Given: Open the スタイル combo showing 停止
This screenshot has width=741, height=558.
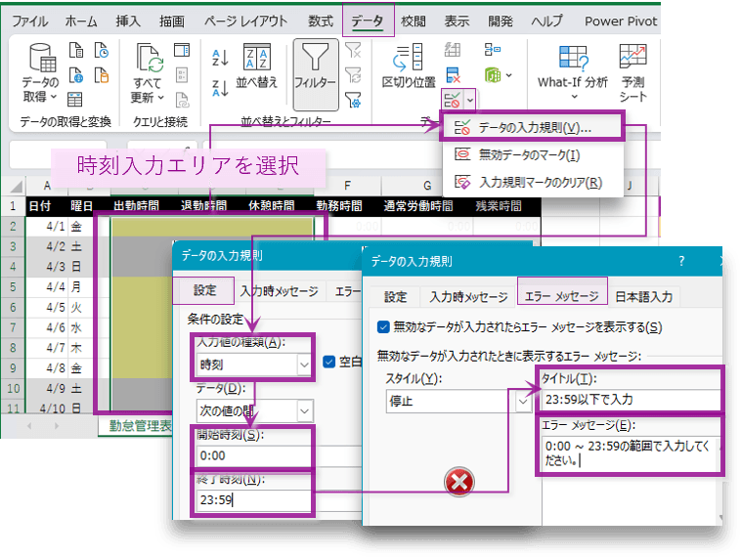Looking at the screenshot, I should (x=458, y=401).
